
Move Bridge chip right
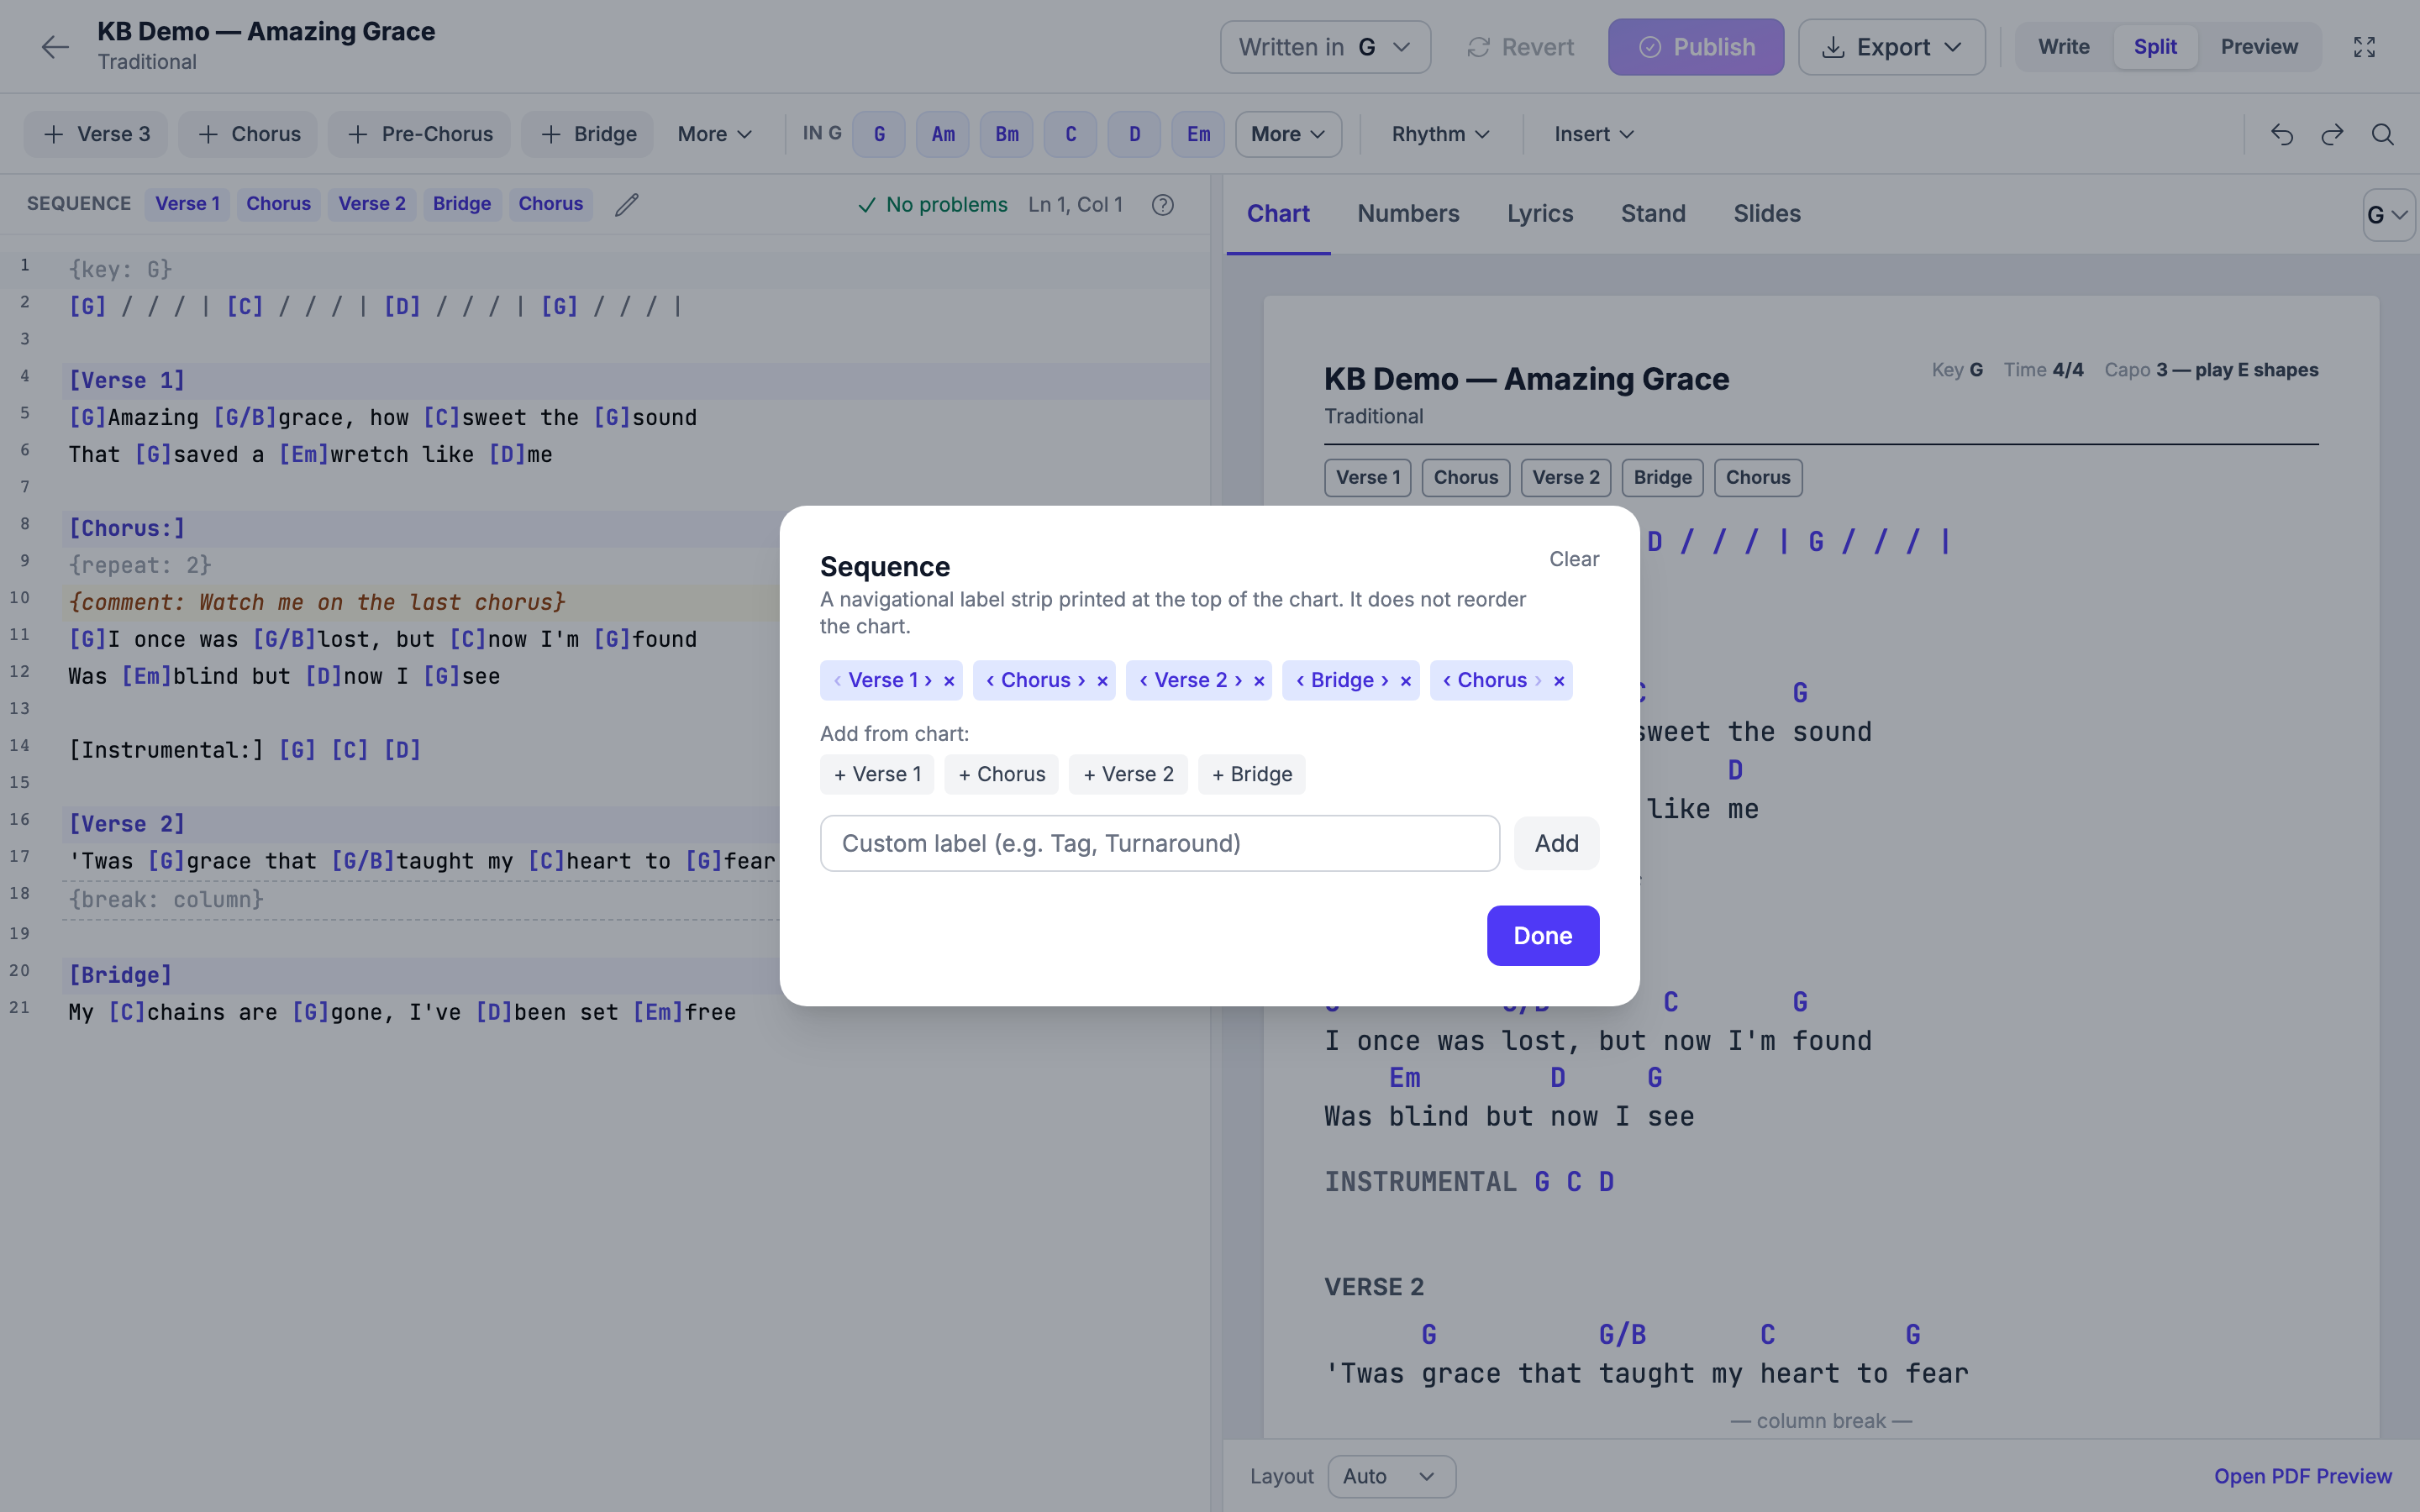click(x=1385, y=680)
